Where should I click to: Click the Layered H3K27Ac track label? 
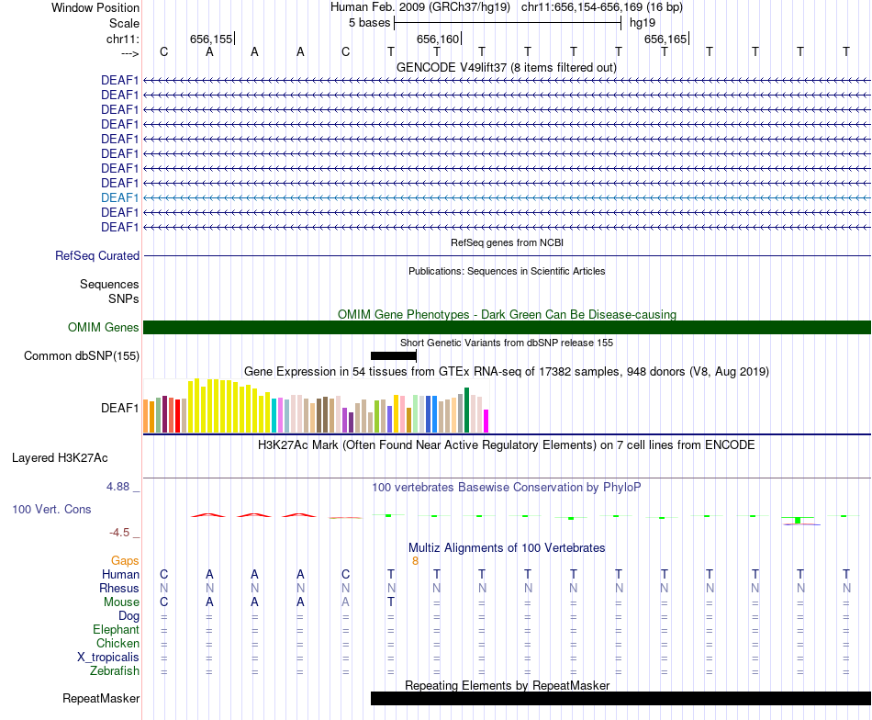60,458
